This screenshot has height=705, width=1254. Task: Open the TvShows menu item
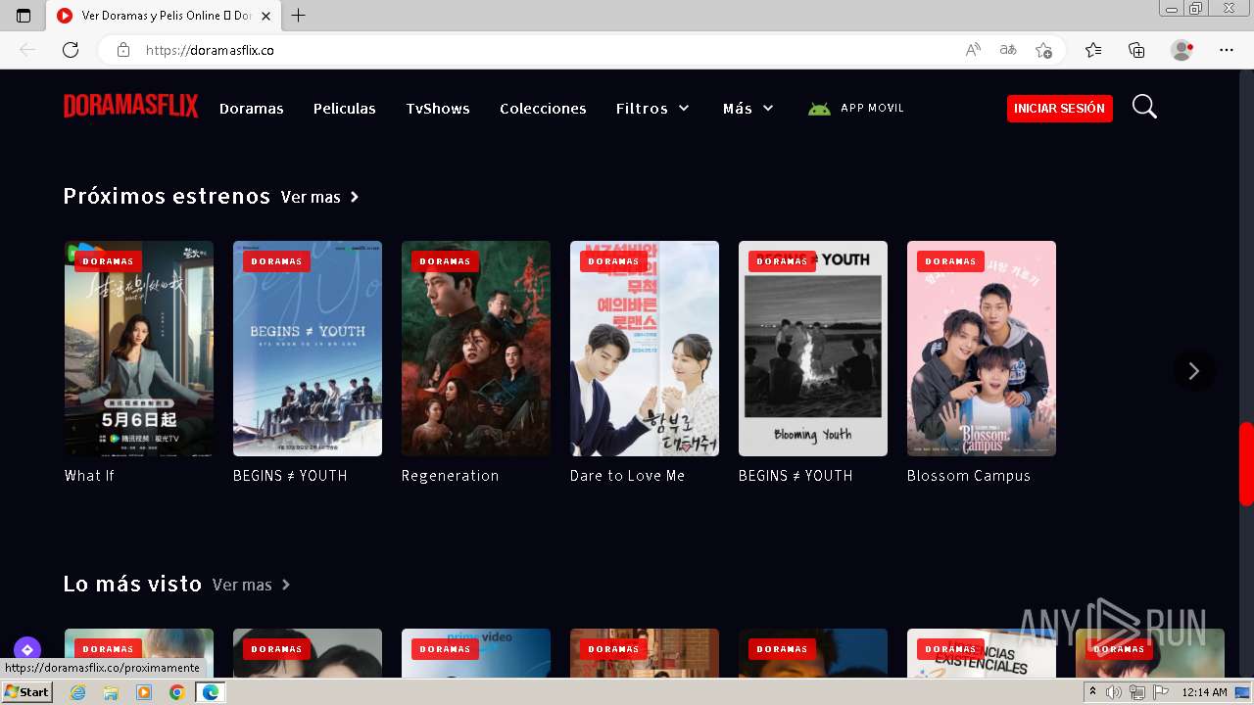coord(438,109)
